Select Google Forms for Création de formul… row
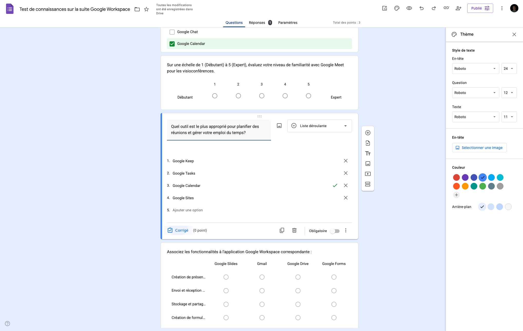 point(334,318)
